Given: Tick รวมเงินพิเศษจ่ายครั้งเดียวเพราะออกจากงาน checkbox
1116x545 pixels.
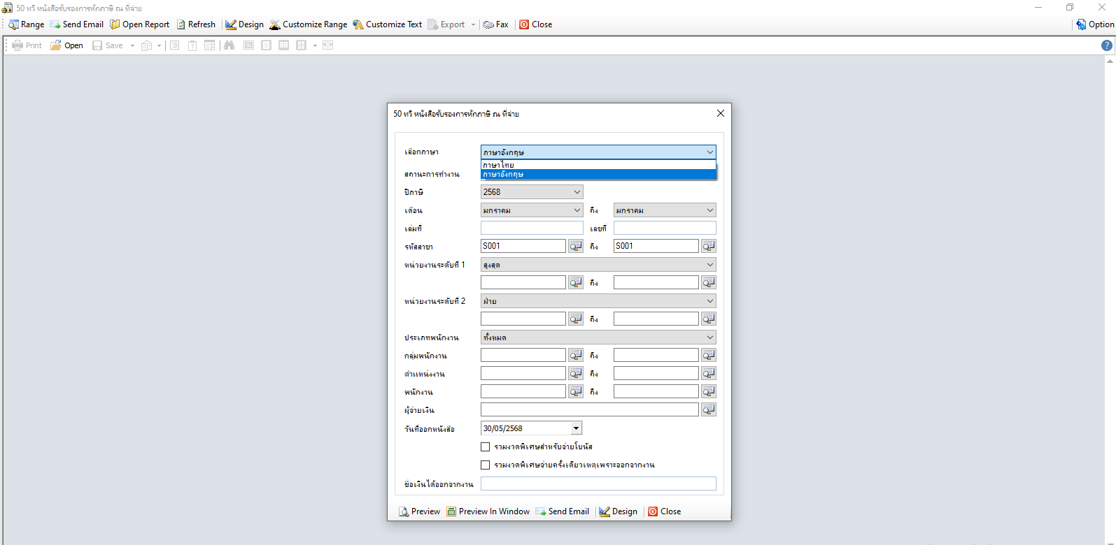Looking at the screenshot, I should tap(485, 465).
